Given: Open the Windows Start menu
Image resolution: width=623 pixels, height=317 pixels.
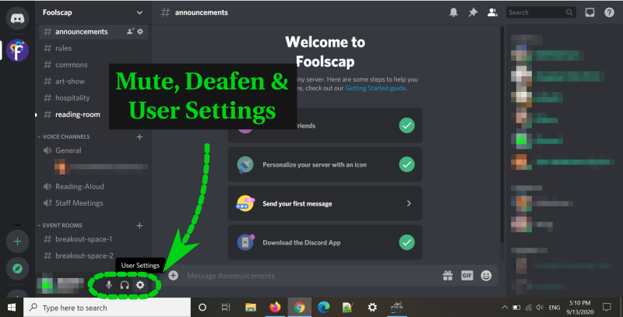Looking at the screenshot, I should pos(12,307).
